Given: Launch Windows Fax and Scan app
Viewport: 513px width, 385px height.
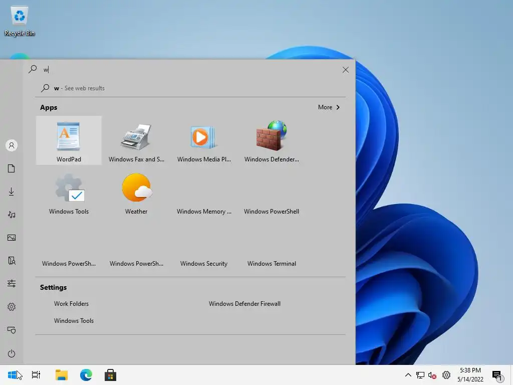Looking at the screenshot, I should 136,140.
